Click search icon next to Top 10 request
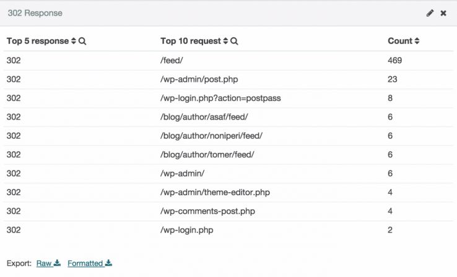The image size is (457, 277). tap(234, 41)
